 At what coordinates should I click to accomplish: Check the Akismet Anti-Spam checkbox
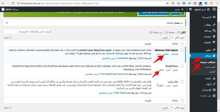tap(182, 50)
